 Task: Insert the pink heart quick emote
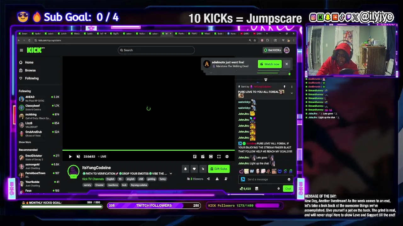tap(241, 171)
